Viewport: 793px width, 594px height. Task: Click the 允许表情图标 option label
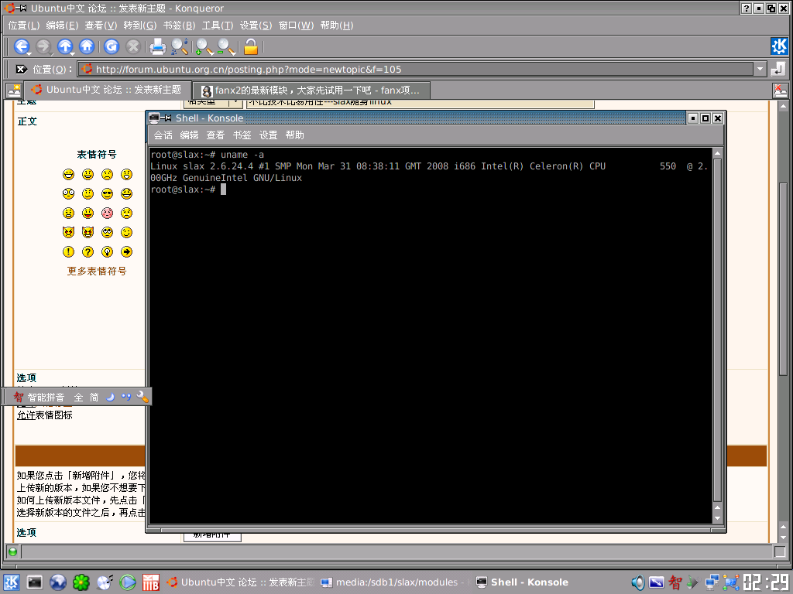point(44,415)
